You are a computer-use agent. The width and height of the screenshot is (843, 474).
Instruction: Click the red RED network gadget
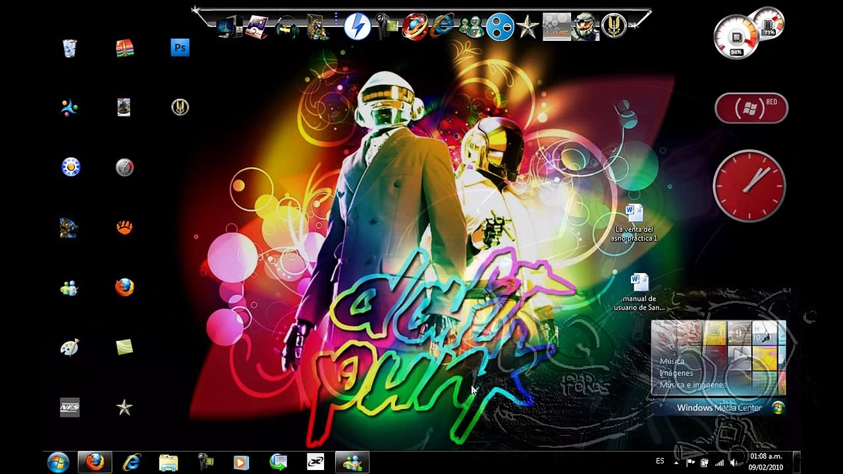751,108
